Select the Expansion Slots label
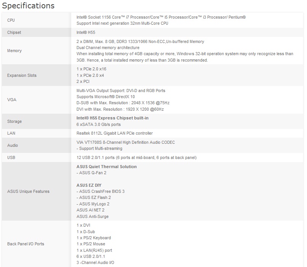Image resolution: width=307 pixels, height=267 pixels. pos(22,75)
